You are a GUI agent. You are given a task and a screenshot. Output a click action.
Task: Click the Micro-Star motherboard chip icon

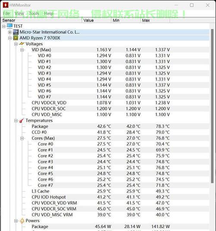pyautogui.click(x=16, y=32)
